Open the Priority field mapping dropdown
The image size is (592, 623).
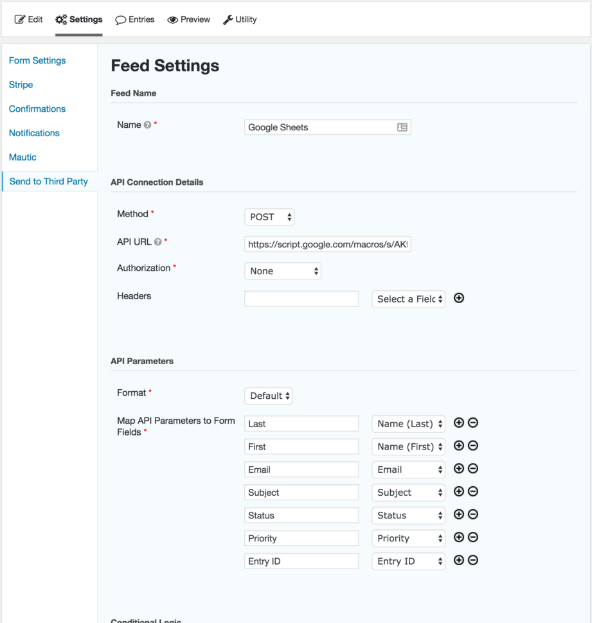(408, 538)
